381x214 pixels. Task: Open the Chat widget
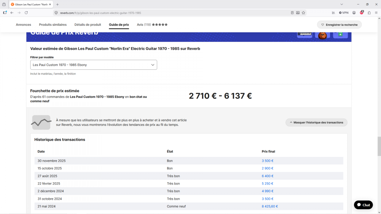point(364,205)
